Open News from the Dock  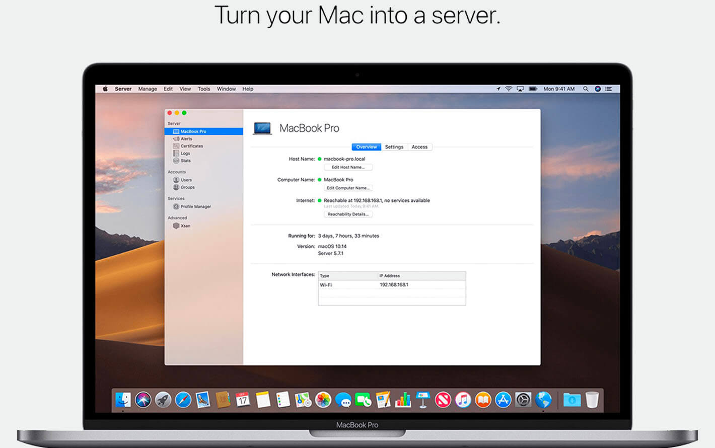click(443, 400)
